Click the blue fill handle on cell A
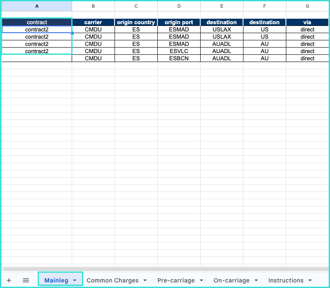330x288 pixels. (x=72, y=33)
